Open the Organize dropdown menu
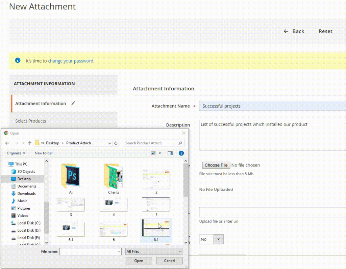The image size is (346, 269). [x=16, y=153]
